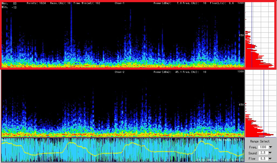277x163 pixels.
Task: Click the Sound value field showing 2.5
Action: point(263,153)
